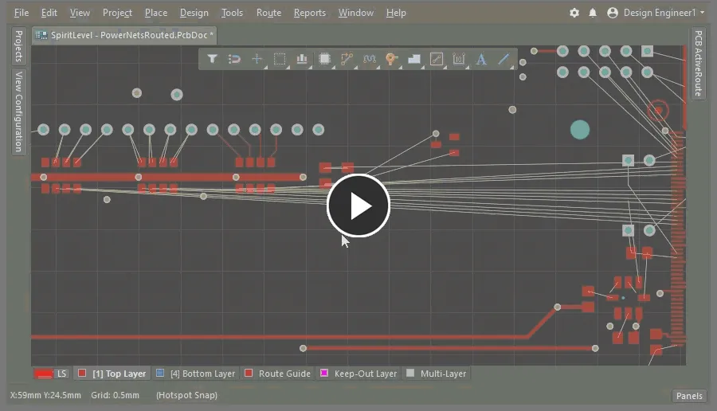Viewport: 717px width, 411px height.
Task: Open the Reports menu
Action: [310, 13]
